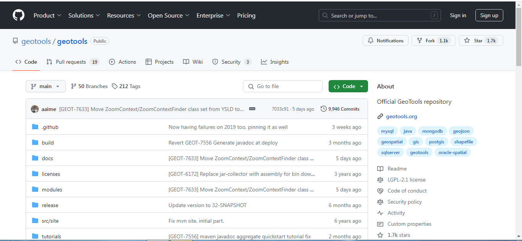Switch to the Projects tab

click(159, 62)
